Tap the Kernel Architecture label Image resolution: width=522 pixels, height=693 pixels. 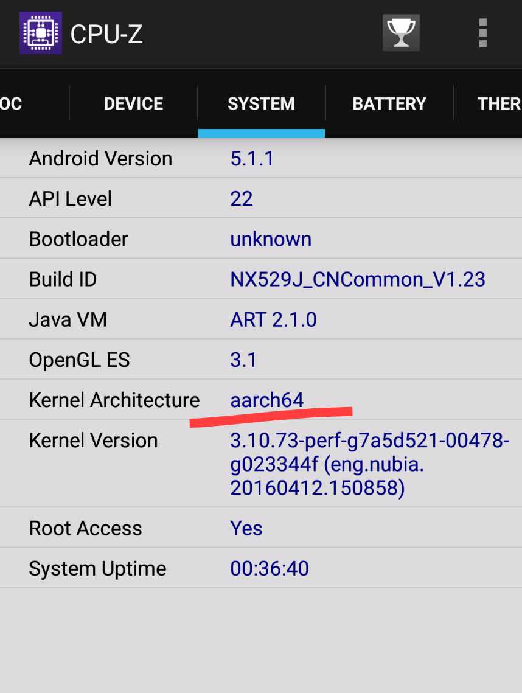click(114, 400)
